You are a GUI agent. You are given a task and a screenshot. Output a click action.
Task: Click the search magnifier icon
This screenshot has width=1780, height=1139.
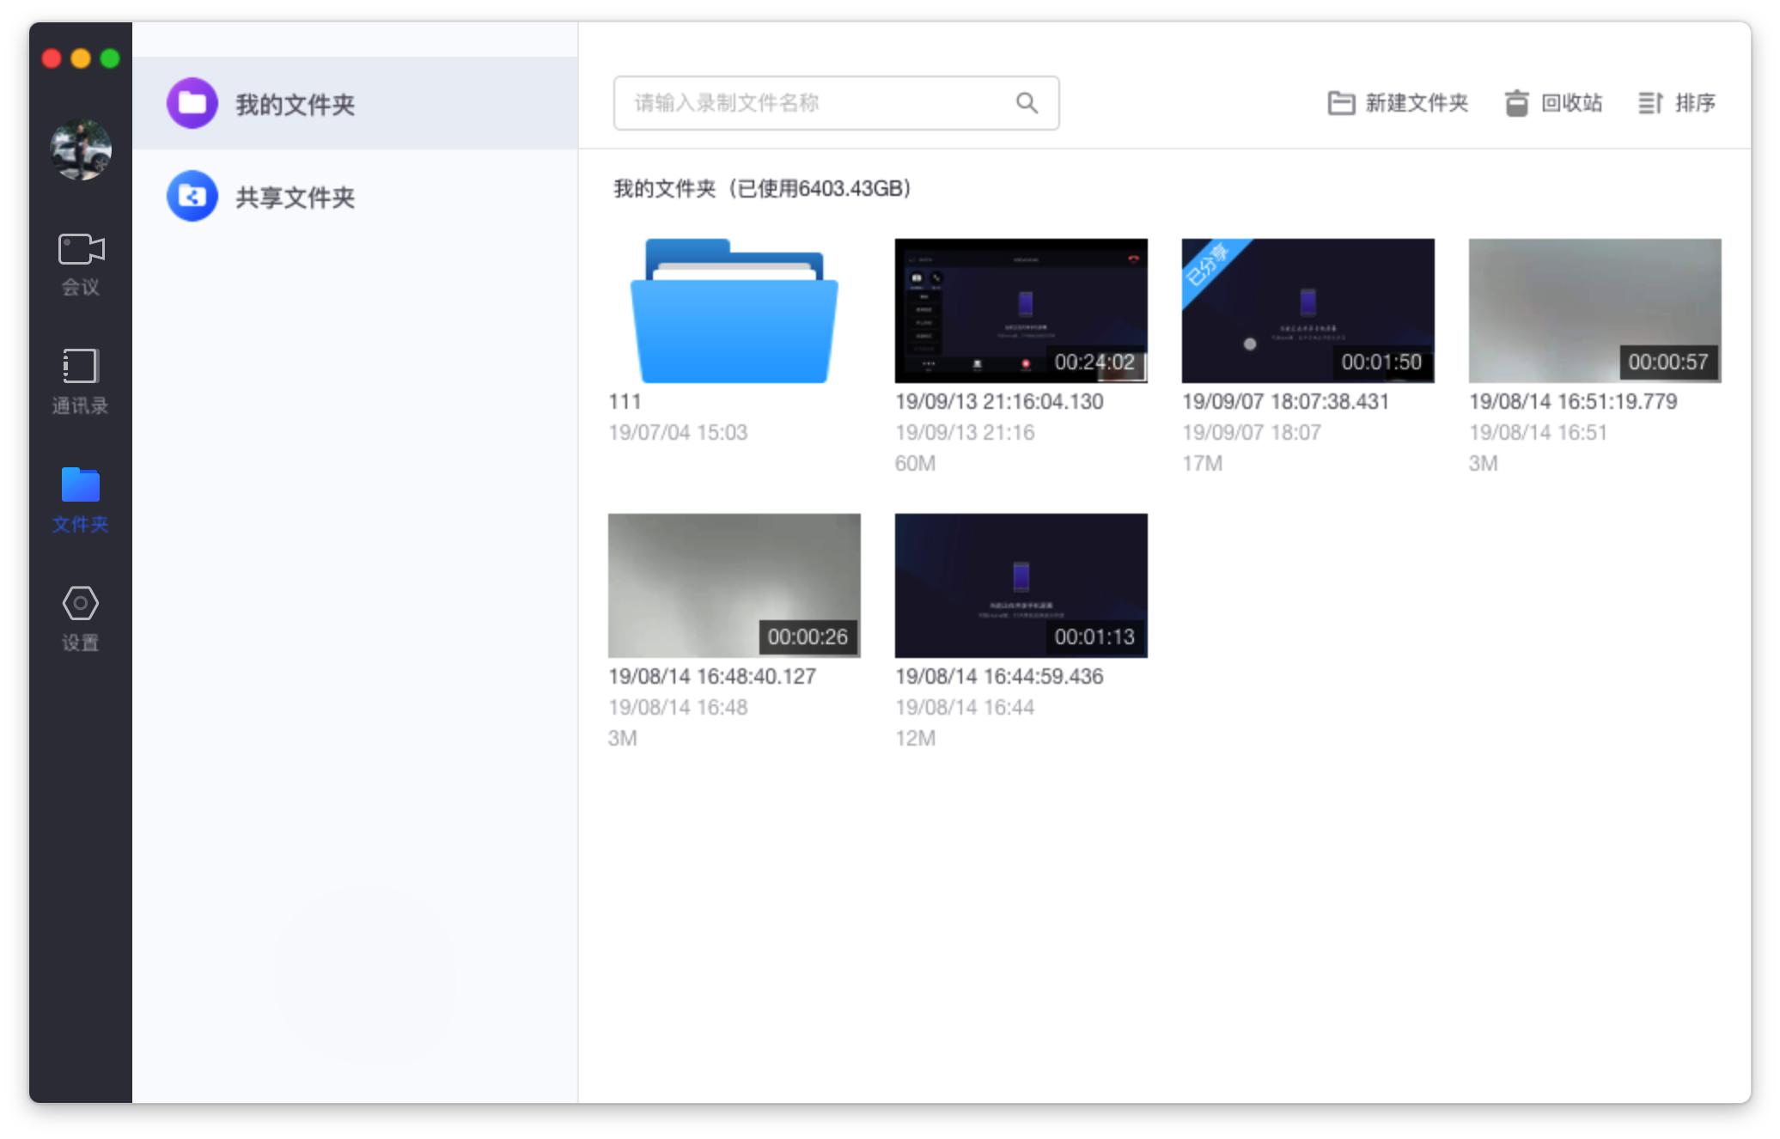pyautogui.click(x=1027, y=103)
